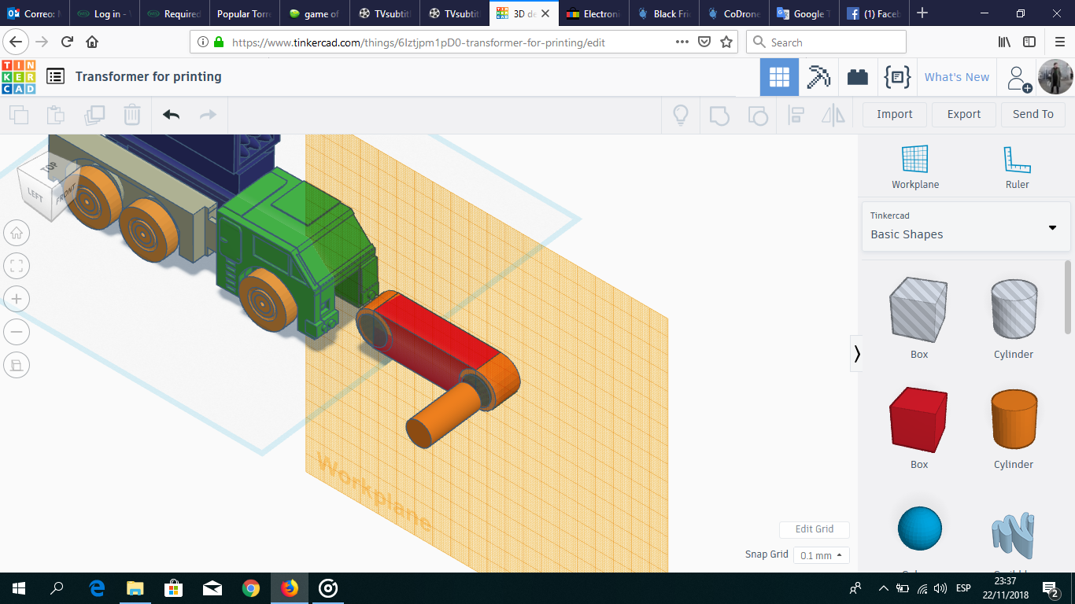The image size is (1075, 604).
Task: Toggle Show All lightbulb icon
Action: (681, 115)
